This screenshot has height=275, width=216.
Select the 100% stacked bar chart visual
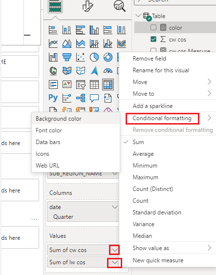point(108,30)
